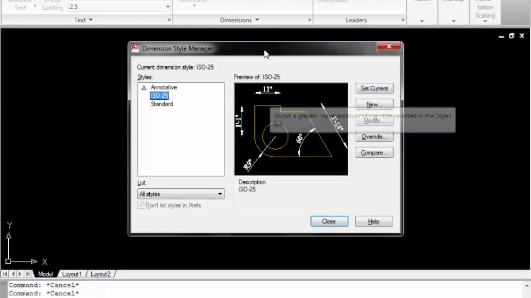
Task: Toggle Don't list styles in Xrefs
Action: (x=141, y=205)
